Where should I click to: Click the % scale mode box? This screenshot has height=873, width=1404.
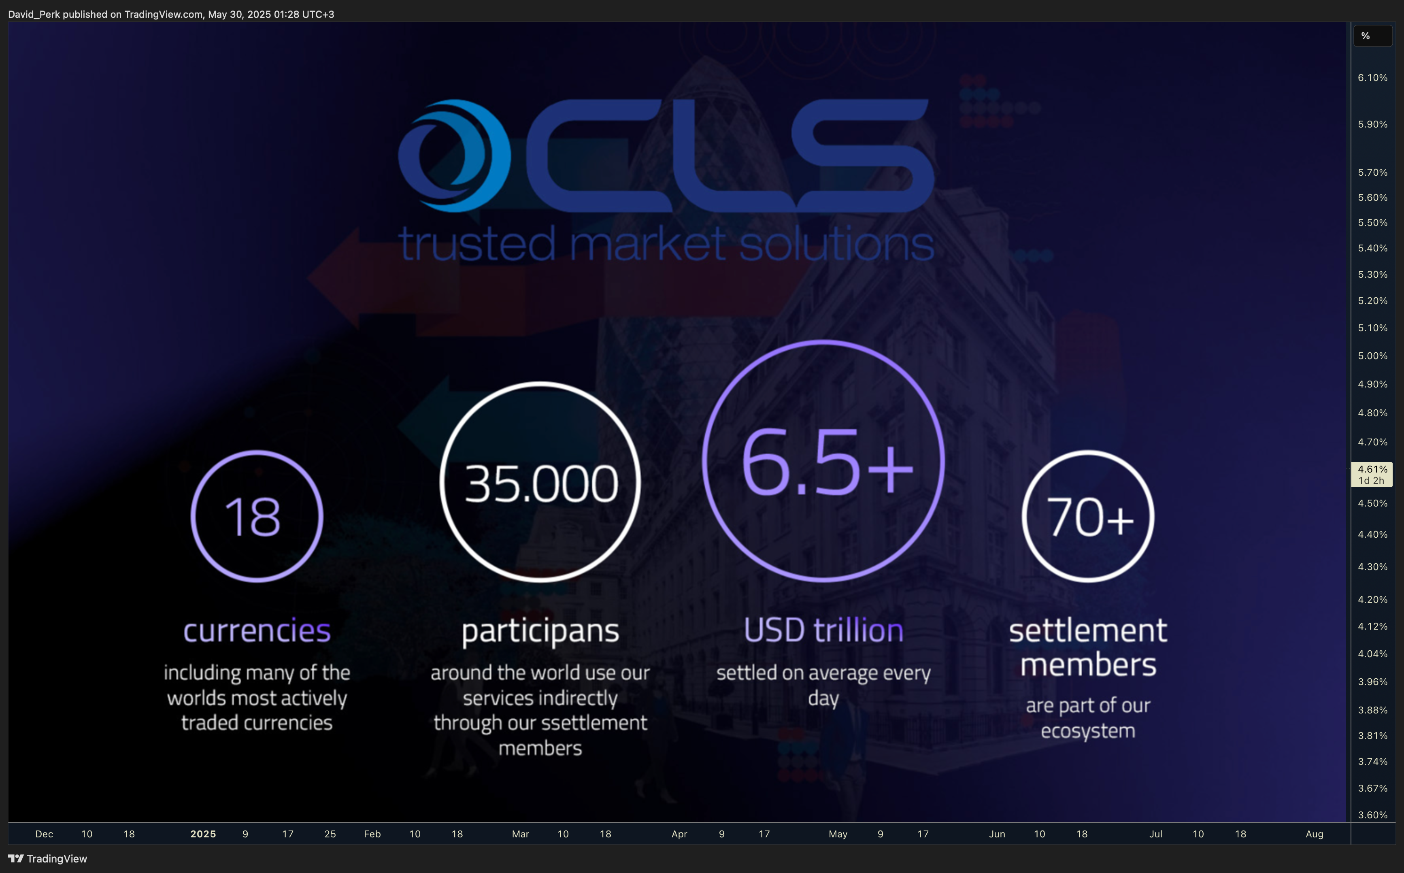point(1373,36)
